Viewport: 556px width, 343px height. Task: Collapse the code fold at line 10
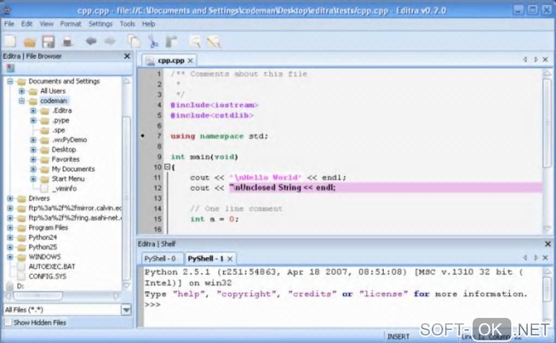(167, 167)
